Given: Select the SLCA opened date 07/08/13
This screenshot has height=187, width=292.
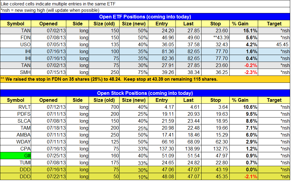Looking at the screenshot, I should coord(49,121).
